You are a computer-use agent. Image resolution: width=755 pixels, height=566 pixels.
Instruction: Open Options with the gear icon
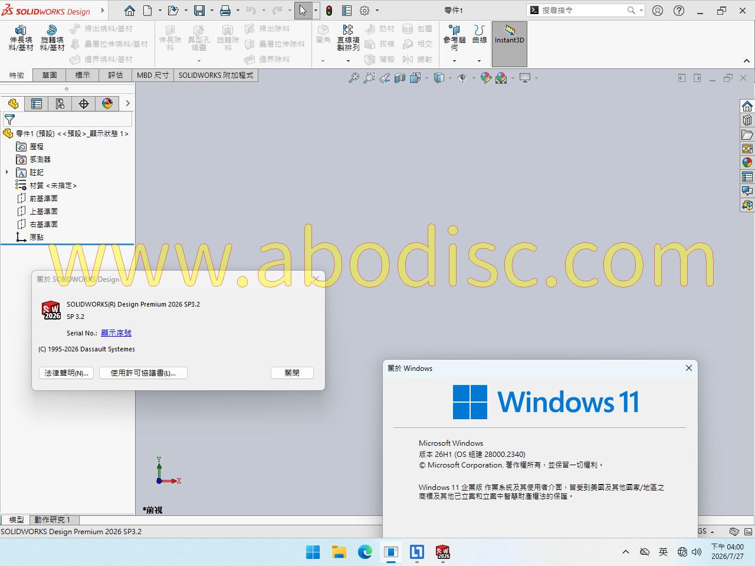[365, 11]
